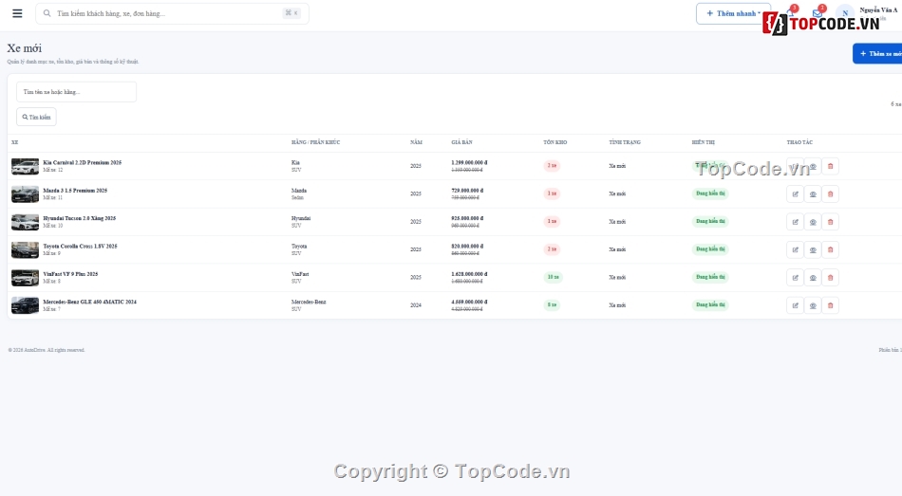This screenshot has width=902, height=496.
Task: Click the Đang hiển thị badge for VinFast
Action: pos(710,277)
